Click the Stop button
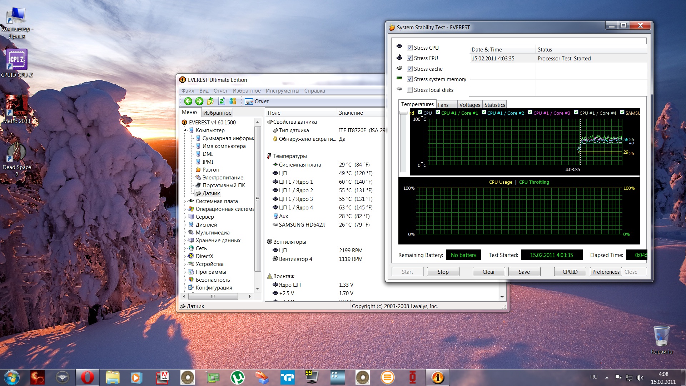686x386 pixels. pyautogui.click(x=443, y=272)
